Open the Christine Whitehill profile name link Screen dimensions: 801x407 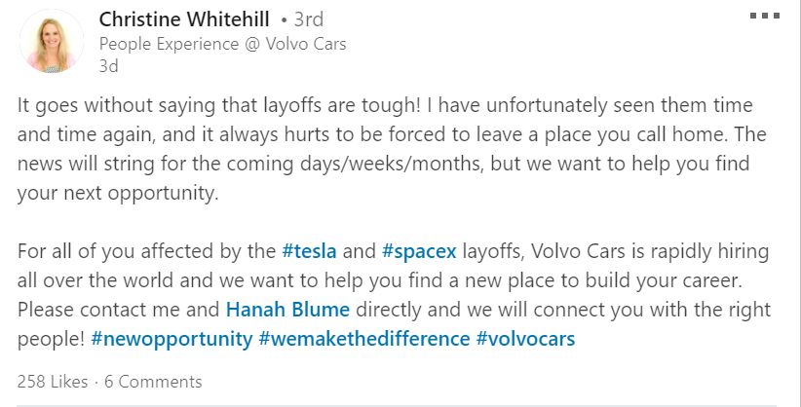(184, 19)
